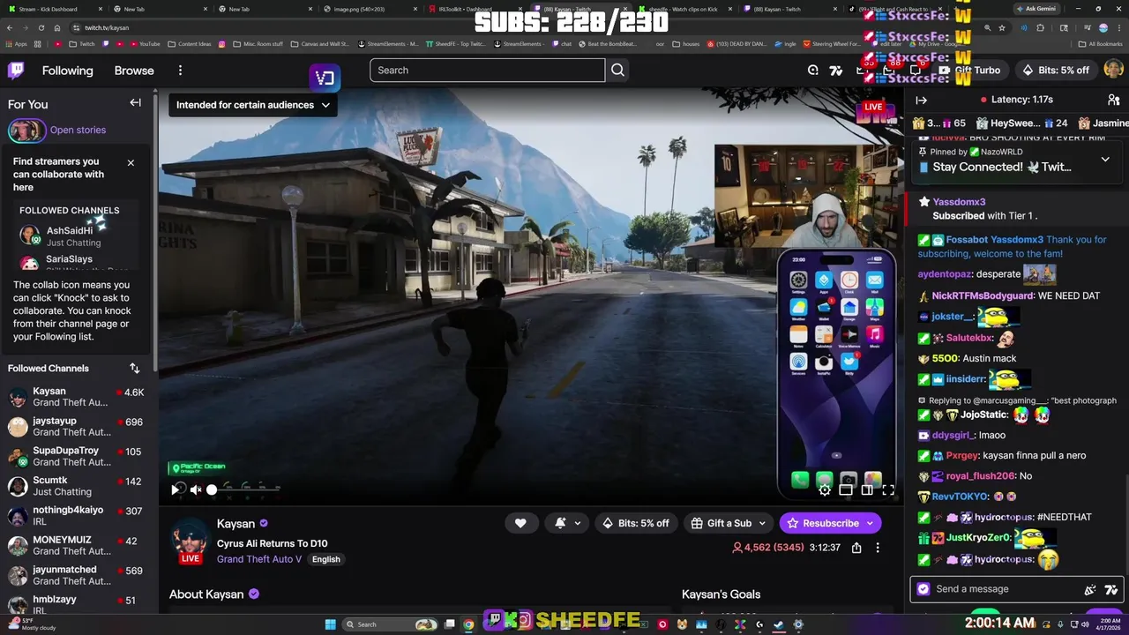This screenshot has height=635, width=1129.
Task: Share the stream with the share icon
Action: click(x=856, y=548)
